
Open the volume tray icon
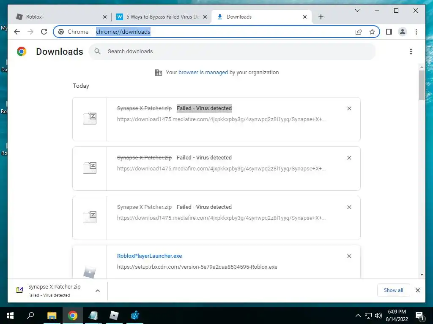click(x=378, y=316)
